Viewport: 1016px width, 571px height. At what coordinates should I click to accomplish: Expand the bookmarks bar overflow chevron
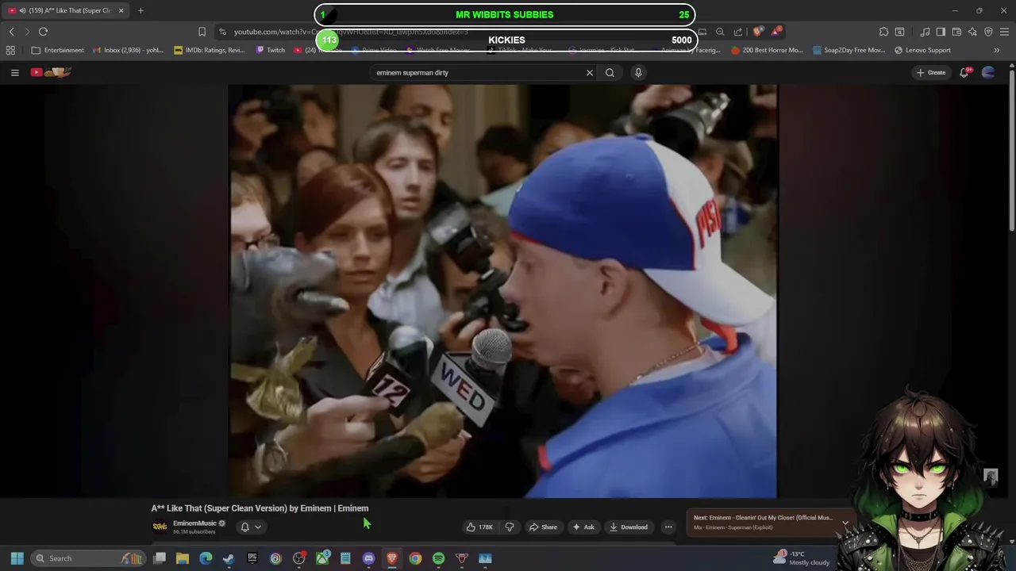996,50
